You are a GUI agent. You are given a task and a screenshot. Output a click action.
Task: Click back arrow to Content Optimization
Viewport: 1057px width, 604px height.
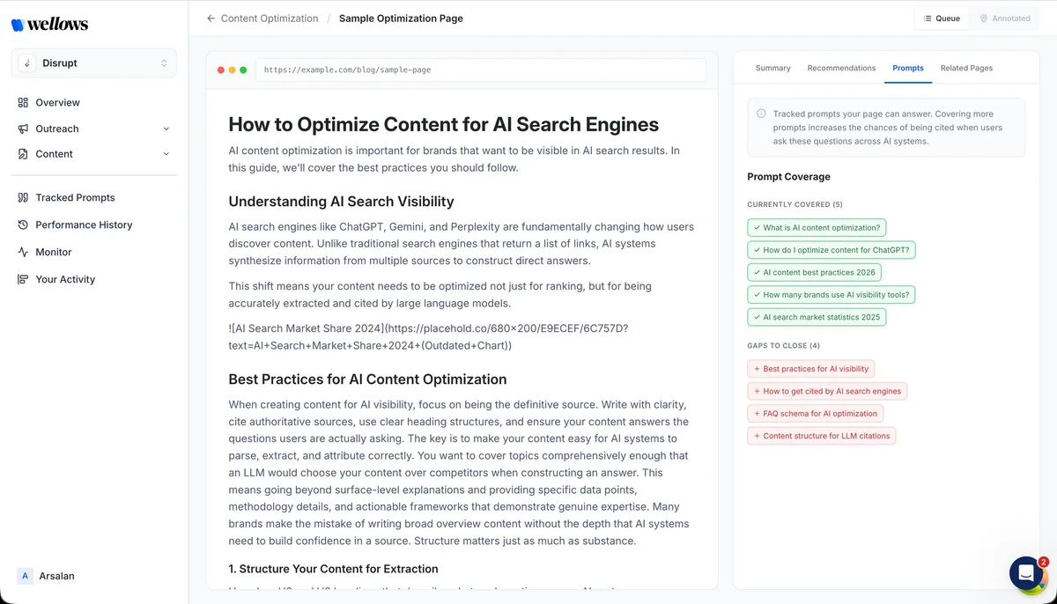211,18
